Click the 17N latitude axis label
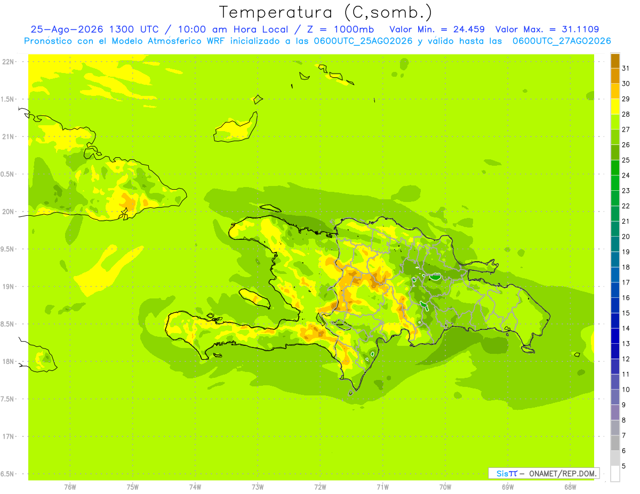This screenshot has height=494, width=640. (x=8, y=437)
